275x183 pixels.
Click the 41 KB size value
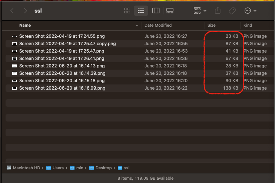point(232,51)
